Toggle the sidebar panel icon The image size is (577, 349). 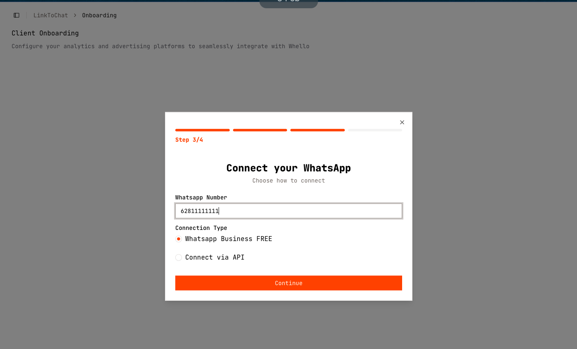16,15
